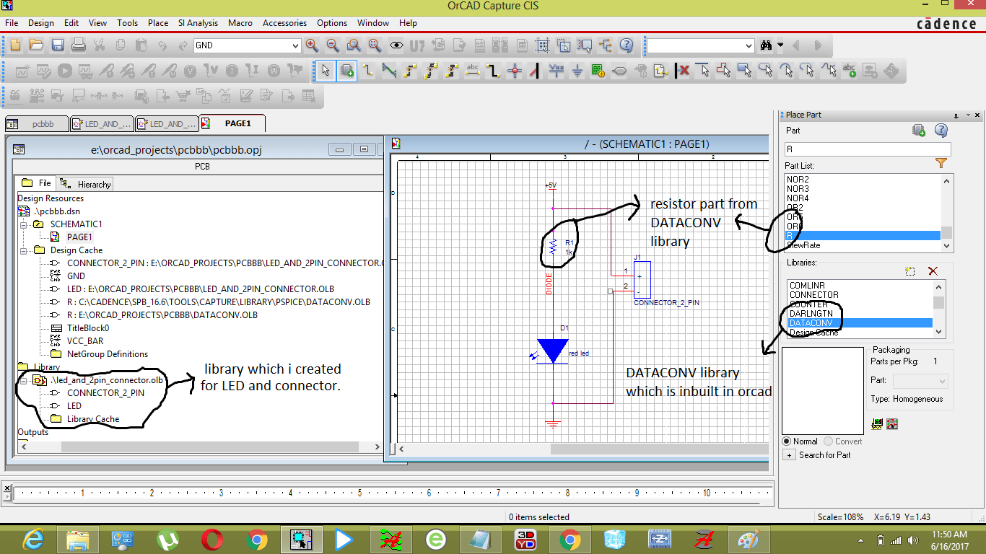Image resolution: width=986 pixels, height=554 pixels.
Task: Collapse the SCHEMATIC1 tree node
Action: point(25,224)
